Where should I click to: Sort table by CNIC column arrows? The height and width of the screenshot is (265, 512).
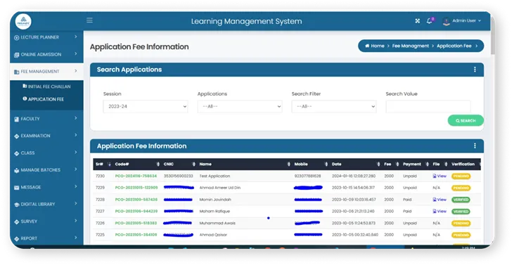pos(193,164)
